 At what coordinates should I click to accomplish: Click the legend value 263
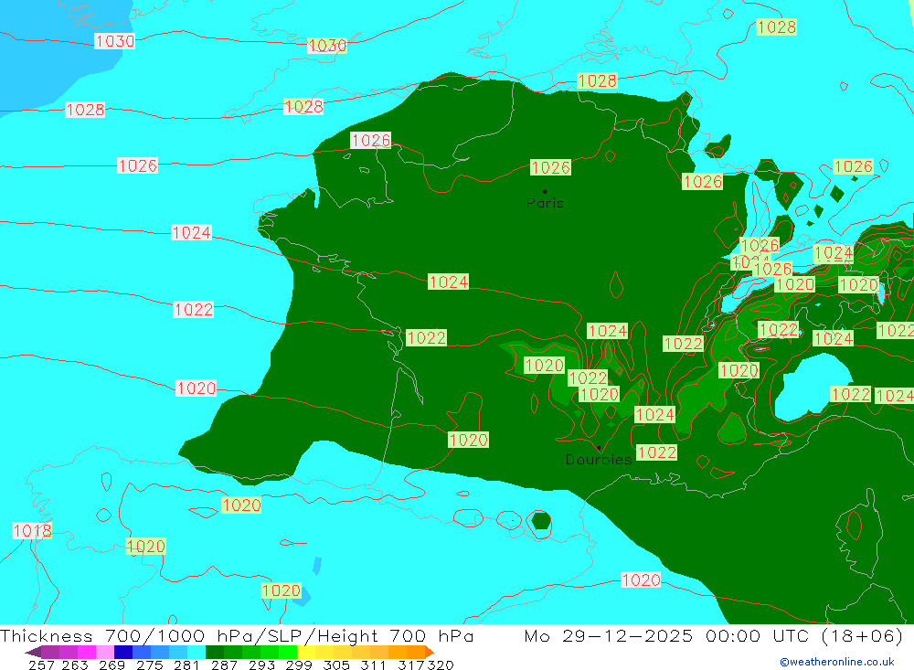pyautogui.click(x=75, y=665)
